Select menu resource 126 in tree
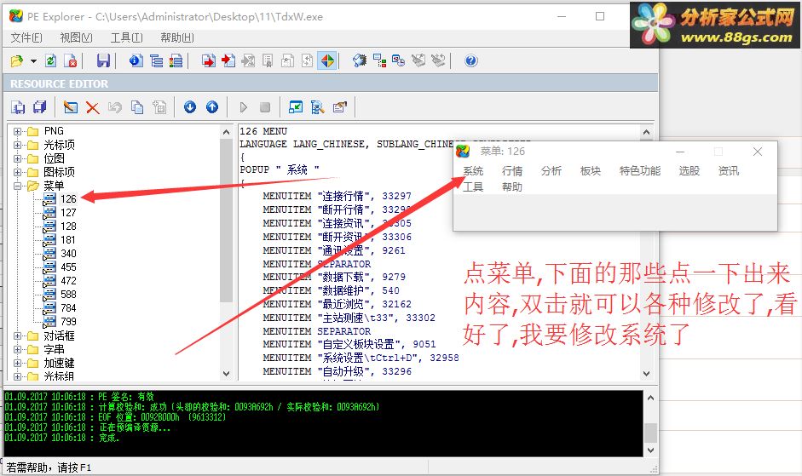The image size is (802, 476). point(68,199)
